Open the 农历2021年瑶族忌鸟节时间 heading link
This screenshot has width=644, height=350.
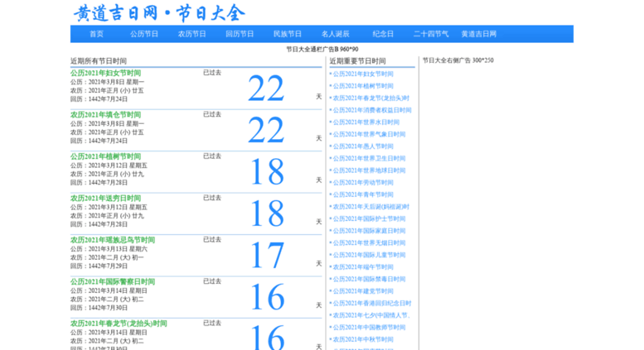(x=113, y=240)
